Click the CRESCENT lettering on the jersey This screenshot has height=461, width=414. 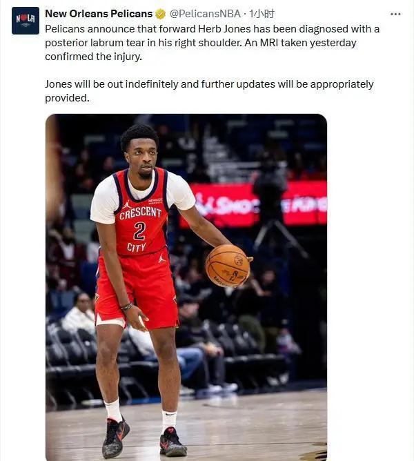pos(140,213)
